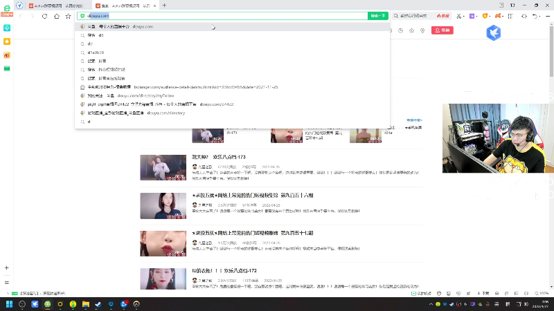Open the 360 browser logo menu
The height and width of the screenshot is (311, 554).
7,10
